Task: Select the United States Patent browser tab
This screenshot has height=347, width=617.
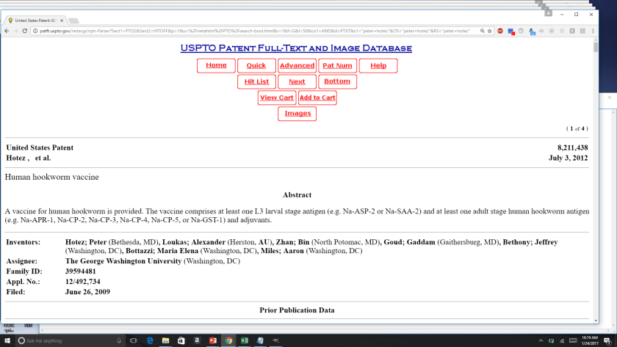Action: (x=35, y=21)
